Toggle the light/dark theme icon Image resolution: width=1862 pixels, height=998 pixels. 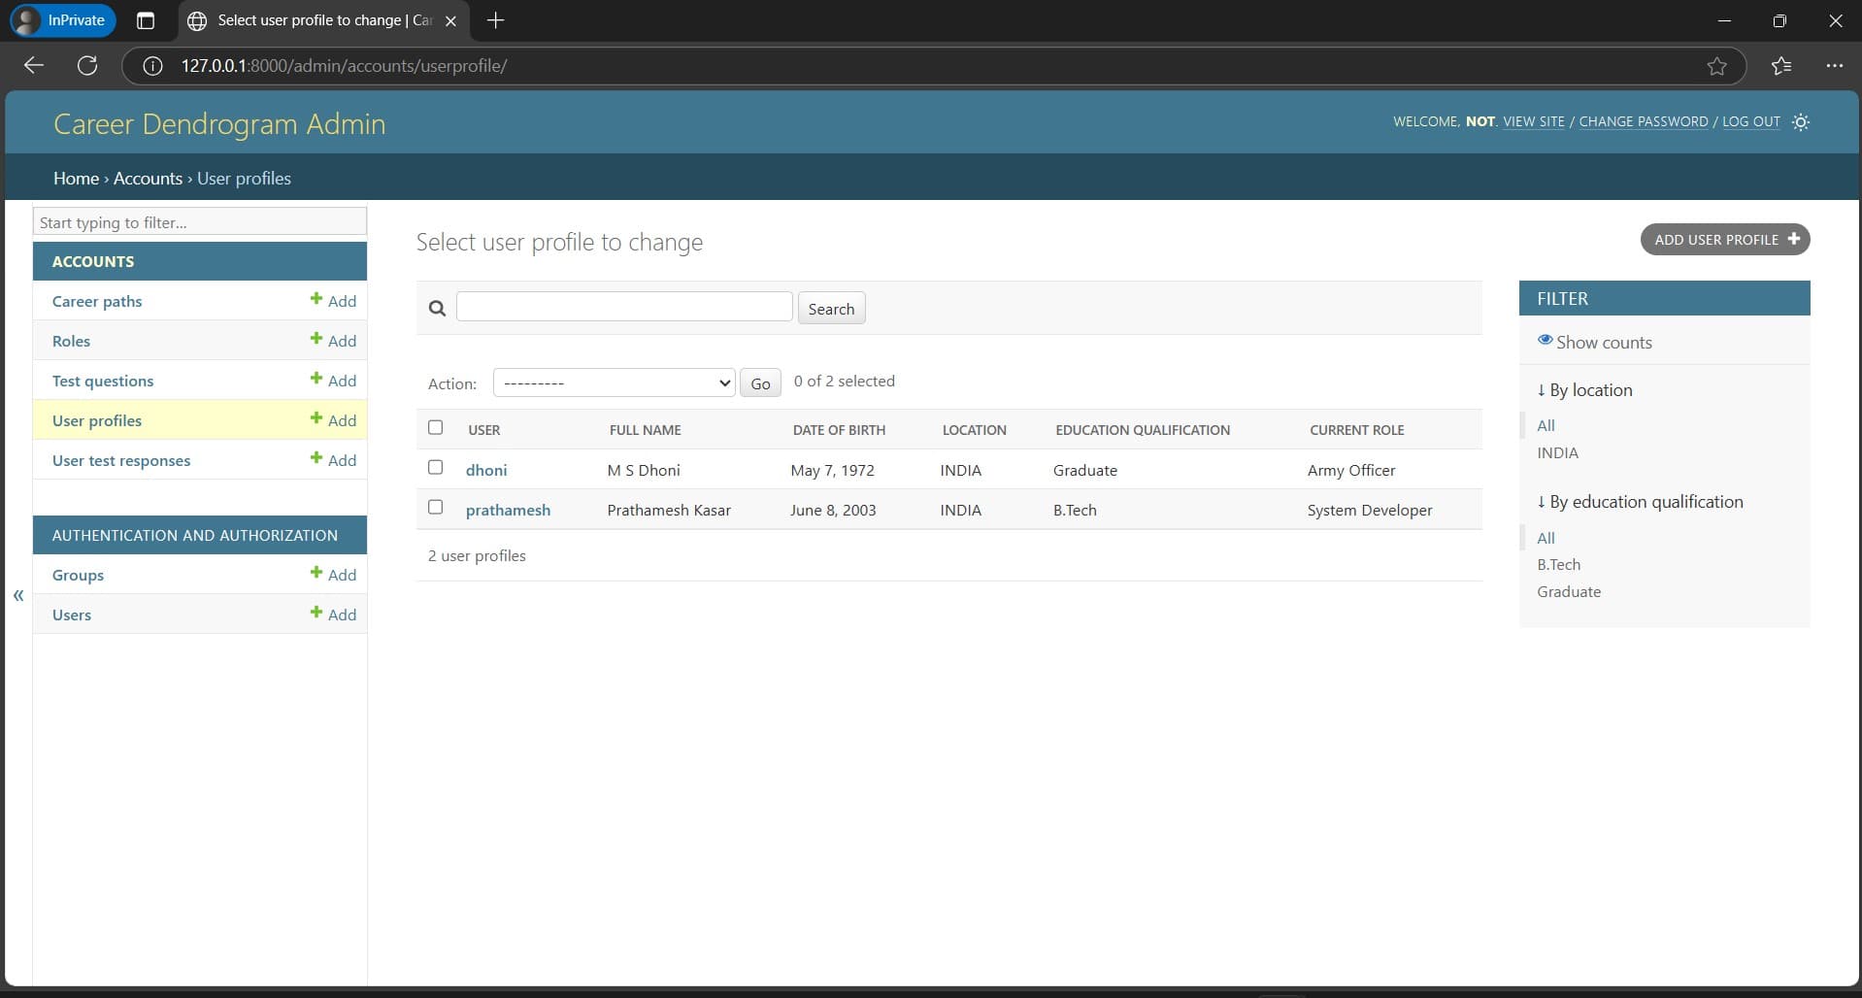[x=1801, y=122]
